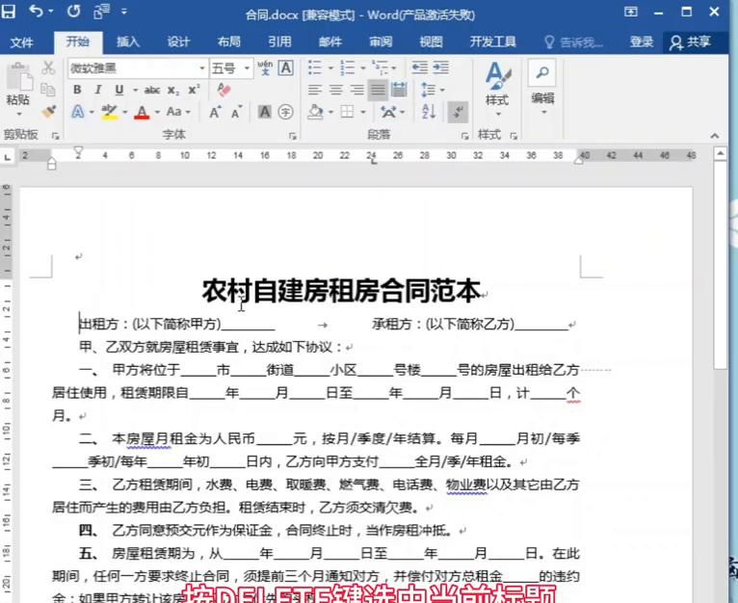
Task: Click the Bullets list icon
Action: [315, 67]
